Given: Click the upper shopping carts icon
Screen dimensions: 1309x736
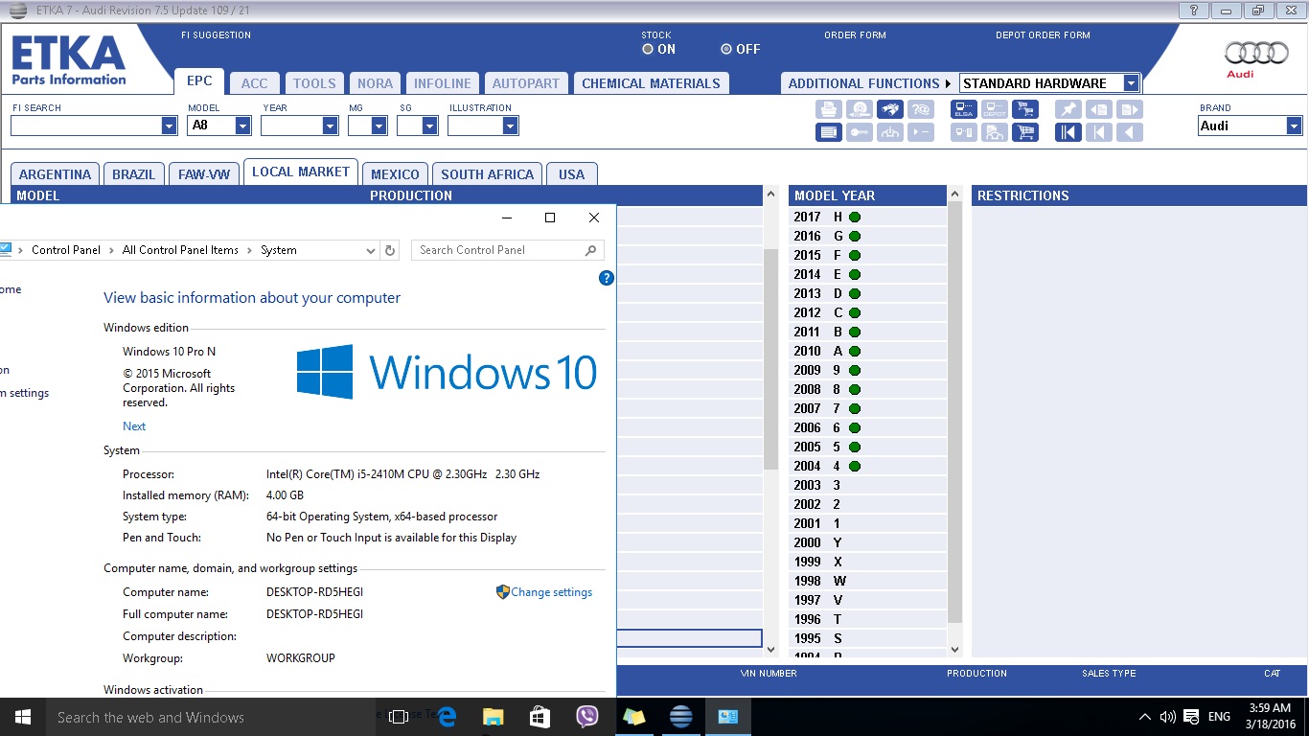Looking at the screenshot, I should 1025,110.
